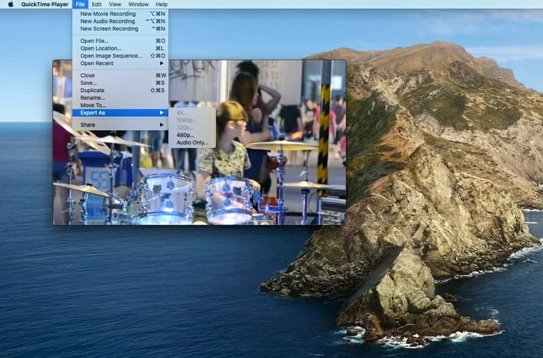
Task: Choose Audio Only… export option
Action: tap(192, 142)
